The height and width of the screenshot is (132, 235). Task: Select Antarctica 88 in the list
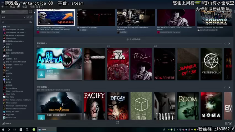pos(11,118)
